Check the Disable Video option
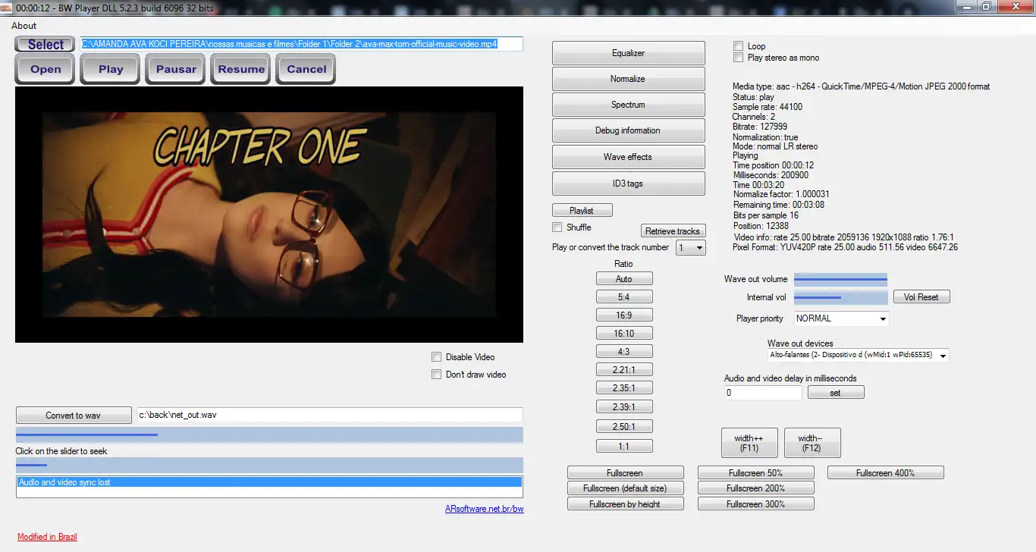Screen dimensions: 1036x552 (x=436, y=357)
